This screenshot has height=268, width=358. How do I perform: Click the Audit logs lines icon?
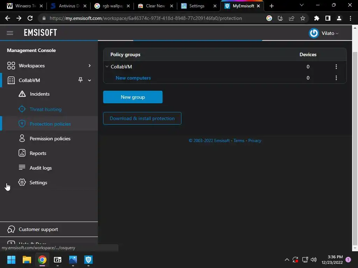22,167
